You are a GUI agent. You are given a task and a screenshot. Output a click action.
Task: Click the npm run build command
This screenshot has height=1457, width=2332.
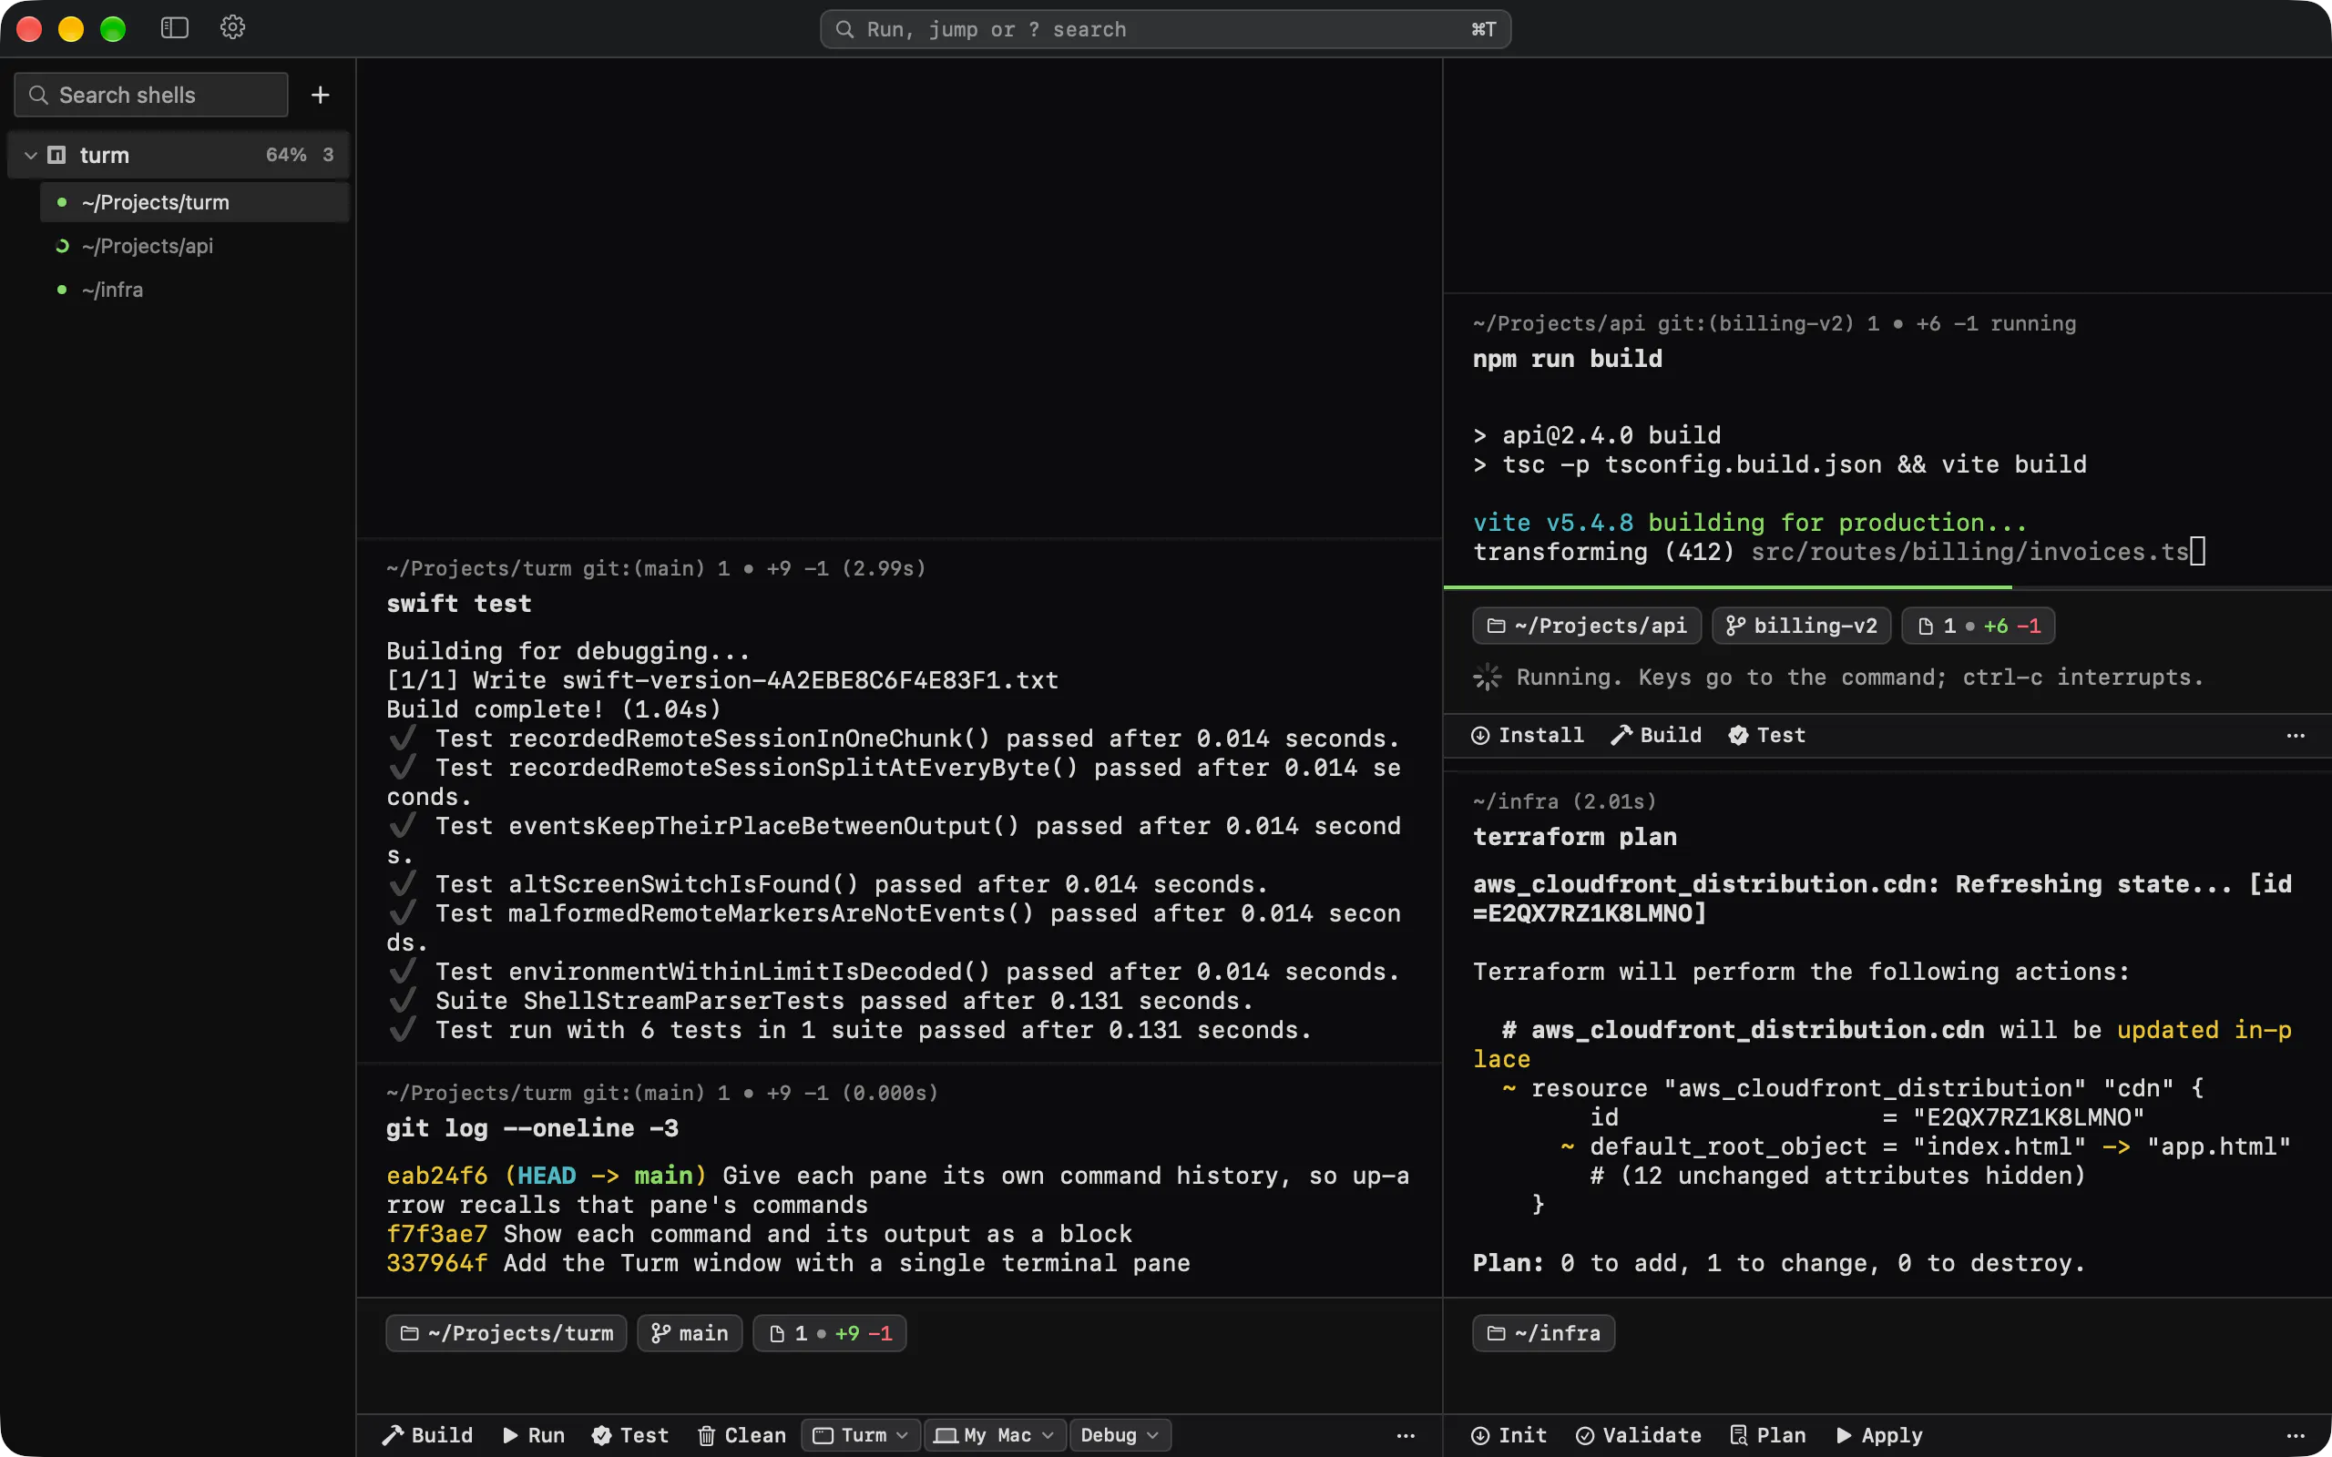1567,359
